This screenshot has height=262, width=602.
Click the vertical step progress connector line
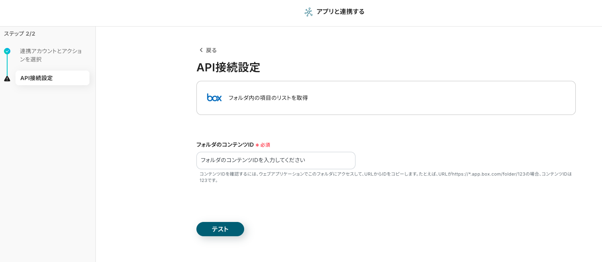[7, 65]
